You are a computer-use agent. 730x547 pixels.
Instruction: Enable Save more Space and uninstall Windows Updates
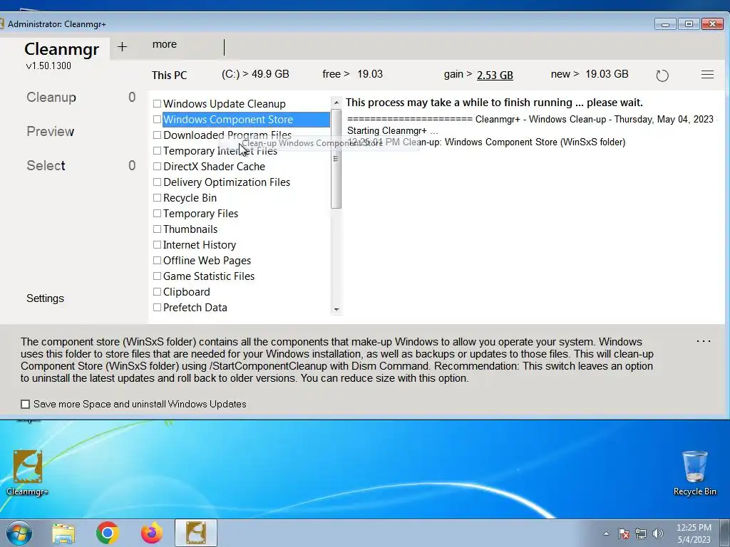click(x=25, y=405)
